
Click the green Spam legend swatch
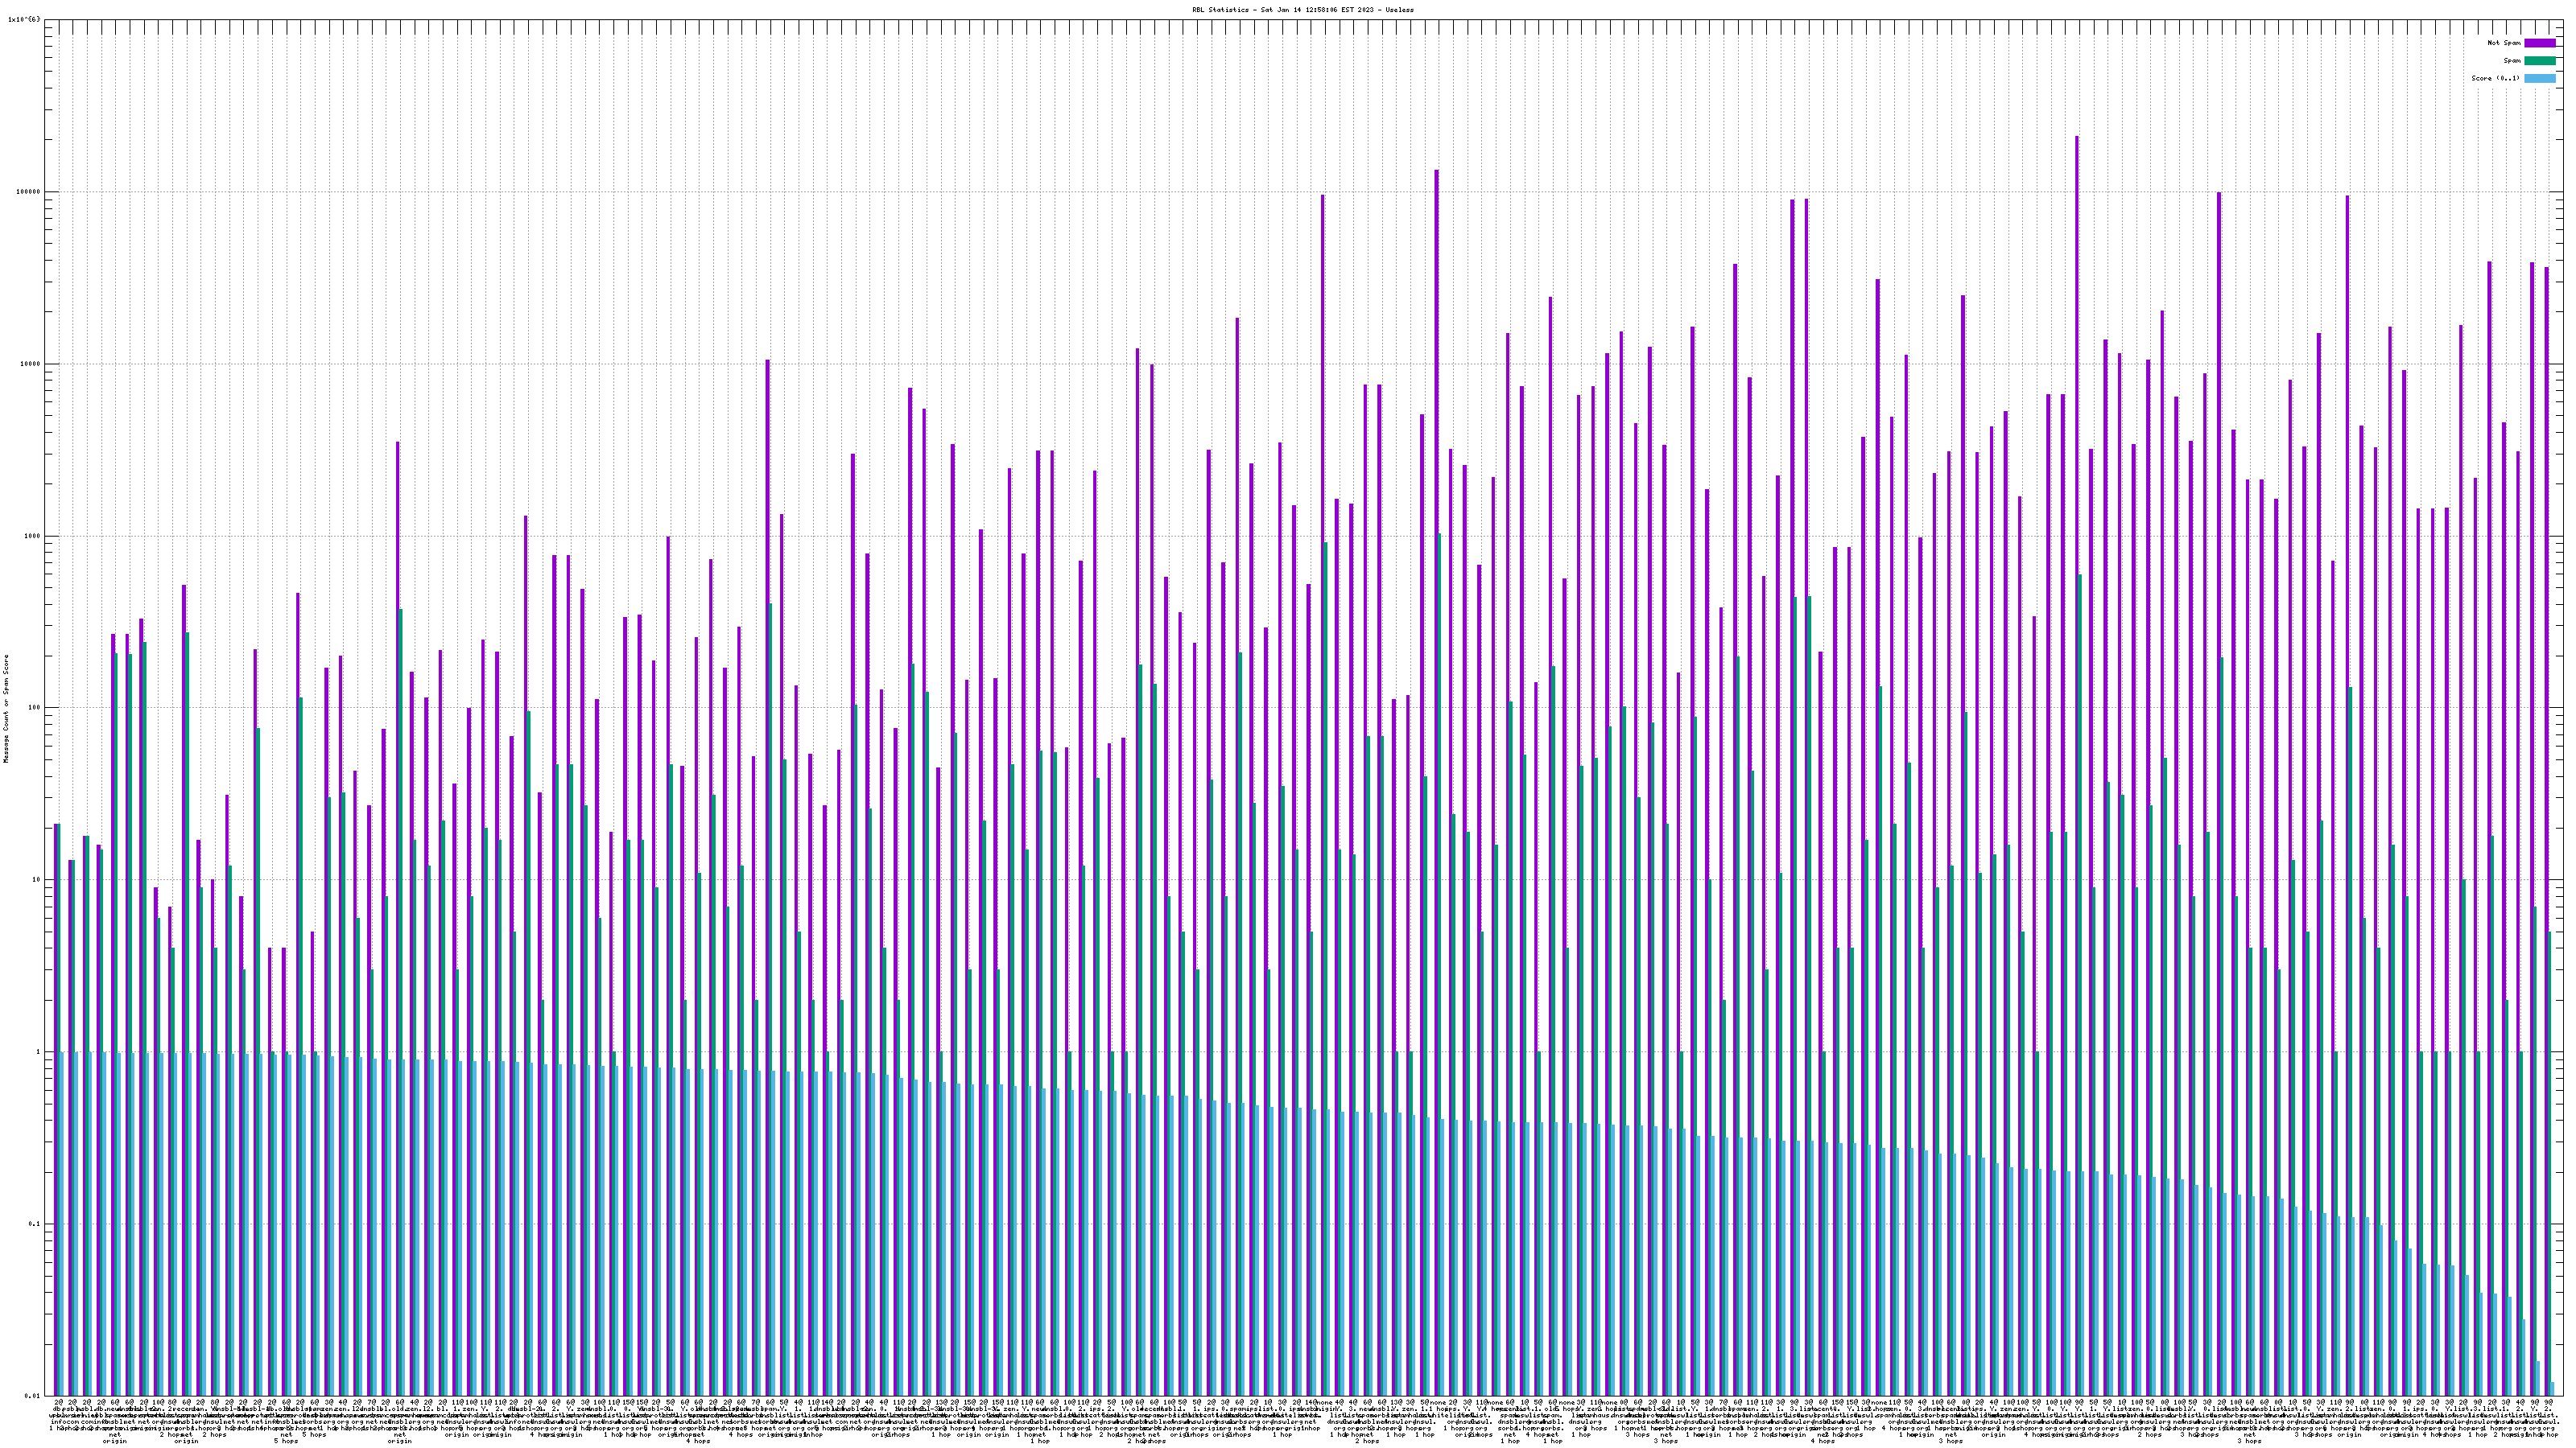coord(2540,61)
